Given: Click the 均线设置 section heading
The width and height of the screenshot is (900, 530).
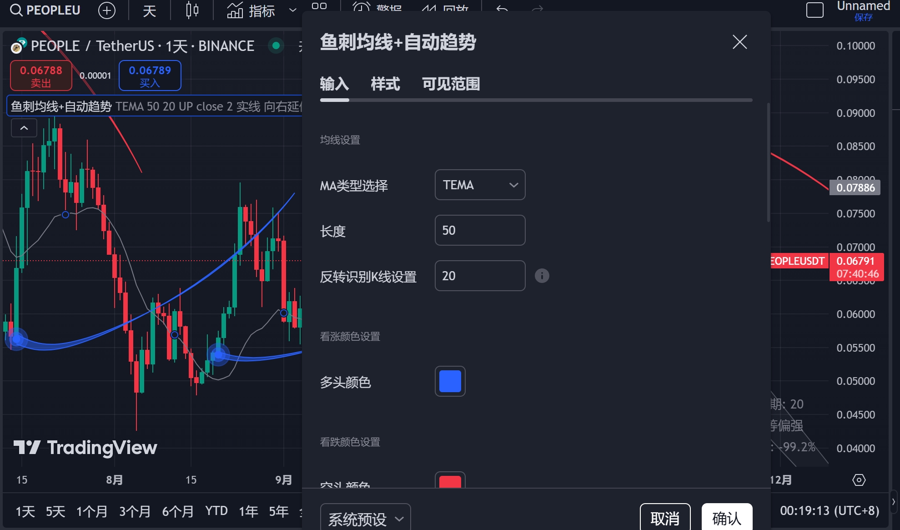Looking at the screenshot, I should pos(340,140).
